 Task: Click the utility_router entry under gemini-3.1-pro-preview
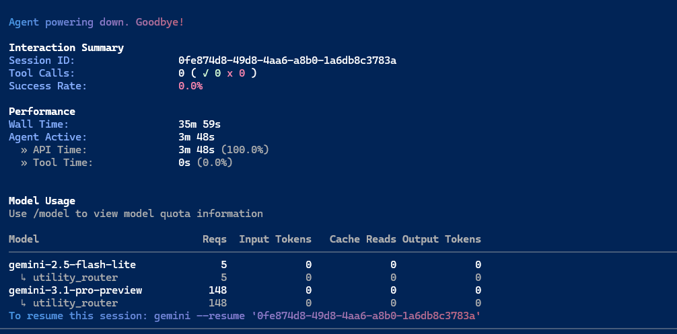pos(75,303)
